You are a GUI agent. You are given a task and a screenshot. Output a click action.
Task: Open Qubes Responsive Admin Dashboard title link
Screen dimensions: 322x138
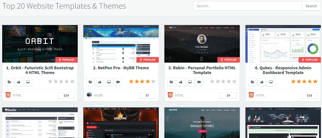click(283, 70)
